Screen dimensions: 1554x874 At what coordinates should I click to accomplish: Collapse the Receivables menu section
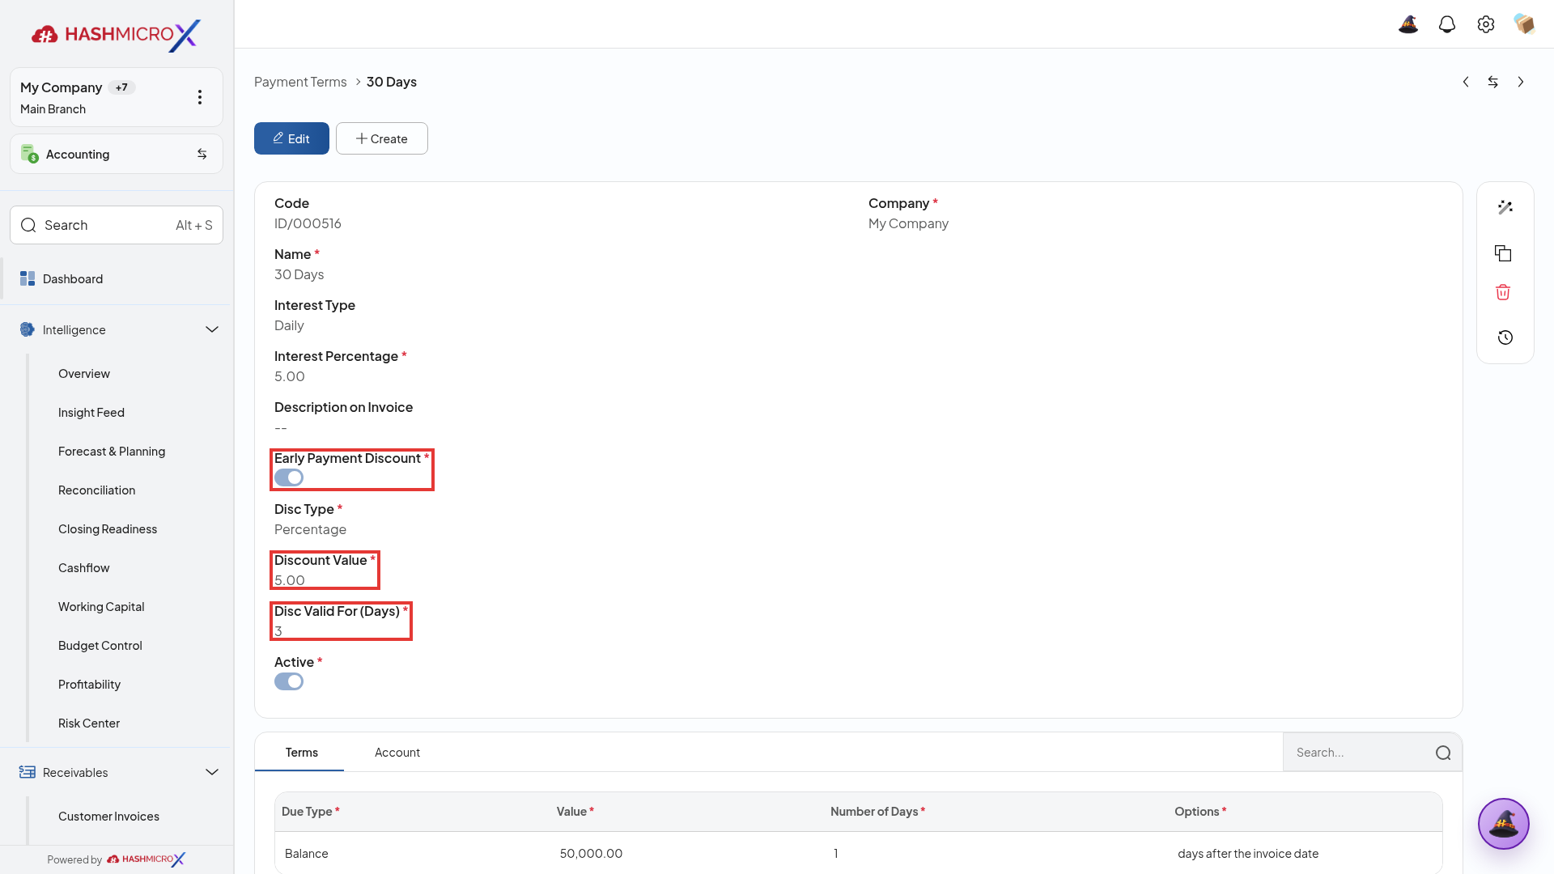[x=212, y=772]
